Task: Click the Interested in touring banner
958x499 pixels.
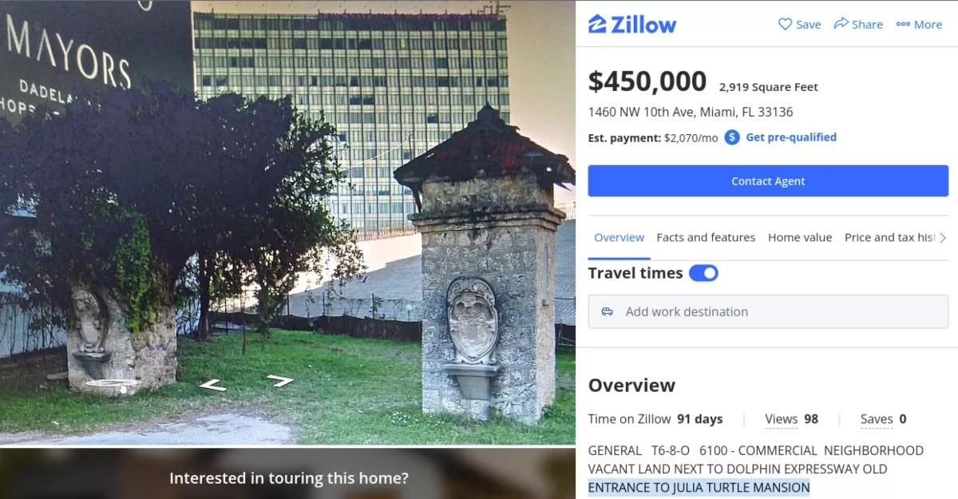Action: (288, 477)
